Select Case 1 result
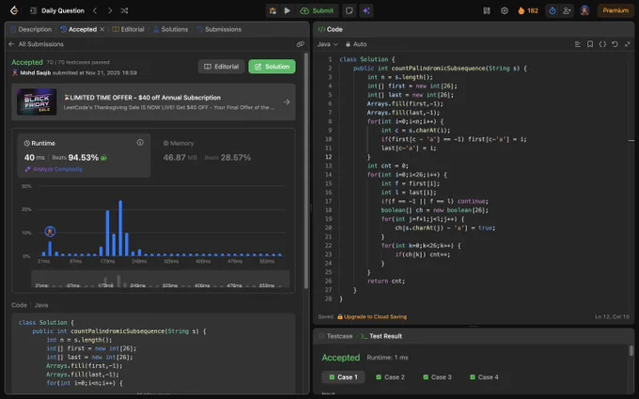639x399 pixels. pos(343,377)
